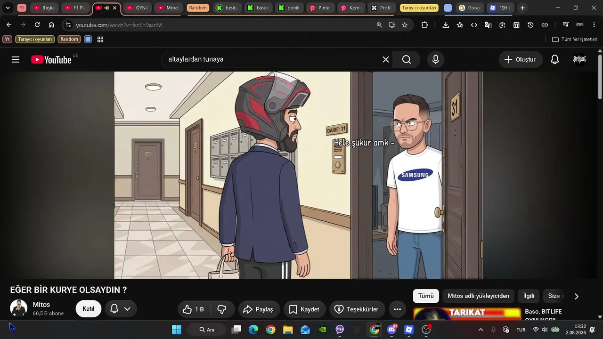
Task: Dislike the video with thumbs down
Action: pyautogui.click(x=221, y=309)
